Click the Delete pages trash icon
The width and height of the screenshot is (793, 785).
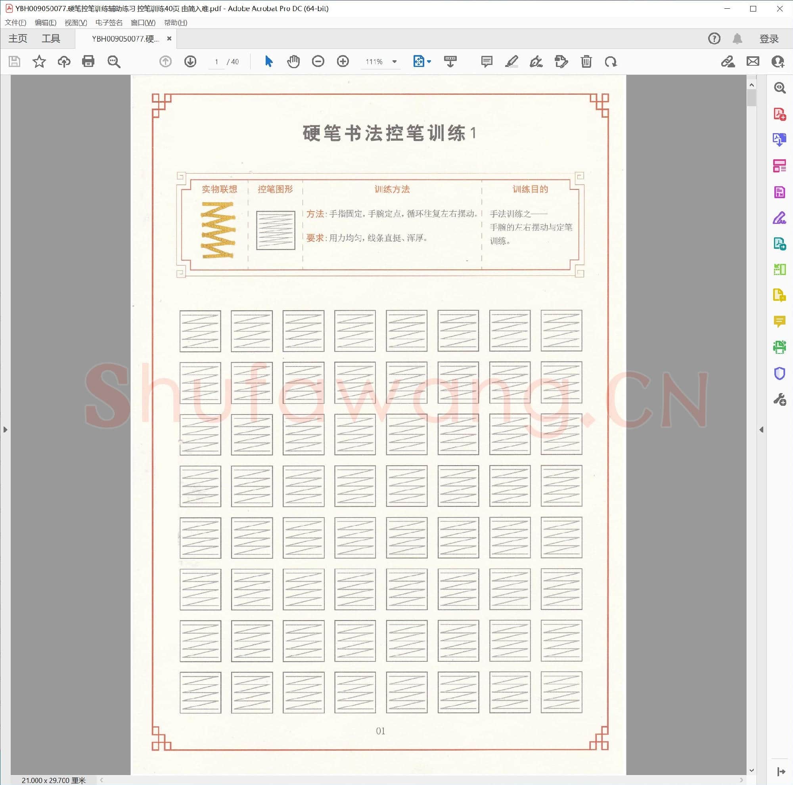click(586, 61)
